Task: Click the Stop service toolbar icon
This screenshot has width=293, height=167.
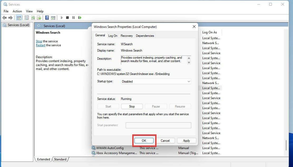Action: (67, 18)
